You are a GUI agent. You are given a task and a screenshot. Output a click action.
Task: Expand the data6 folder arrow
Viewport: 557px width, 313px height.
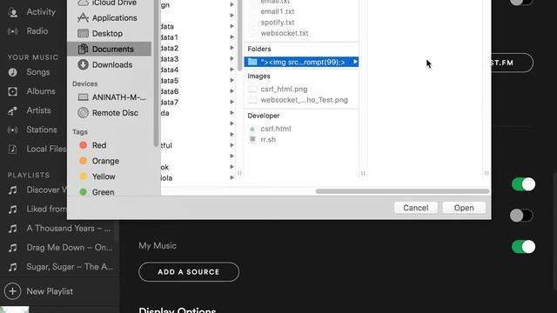point(232,91)
